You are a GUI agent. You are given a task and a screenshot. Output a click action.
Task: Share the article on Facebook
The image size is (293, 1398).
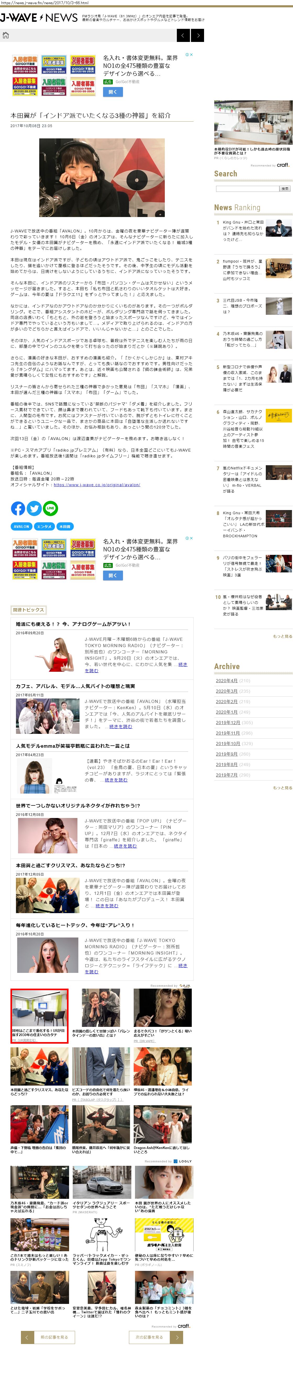18,508
